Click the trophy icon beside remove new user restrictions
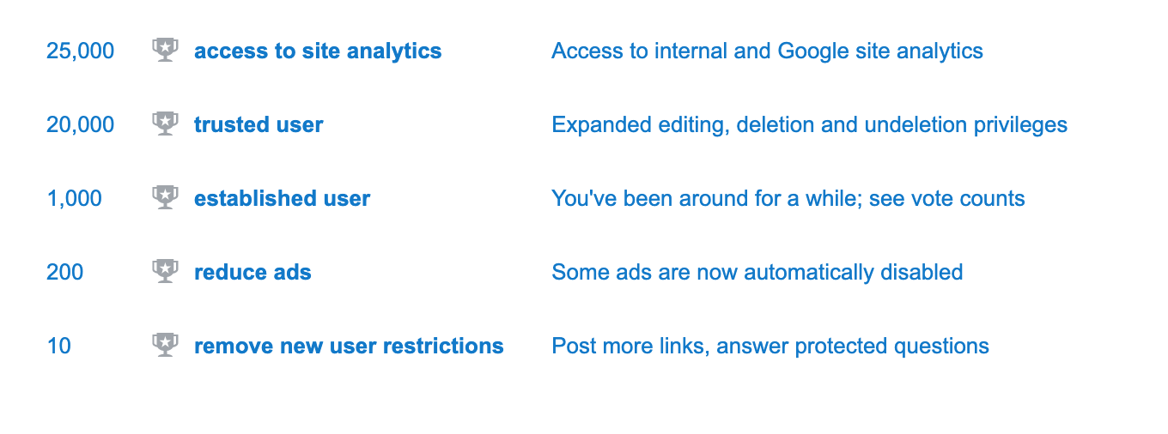1168x434 pixels. coord(165,346)
